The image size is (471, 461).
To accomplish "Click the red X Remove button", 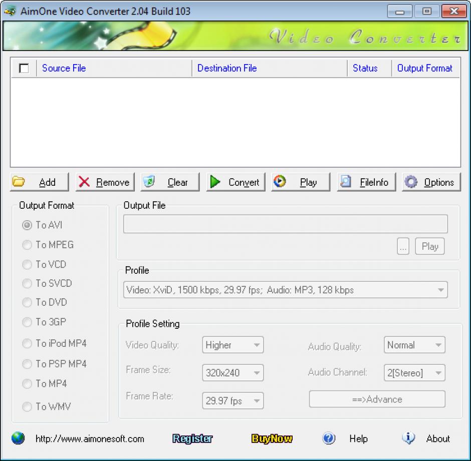I will [105, 182].
